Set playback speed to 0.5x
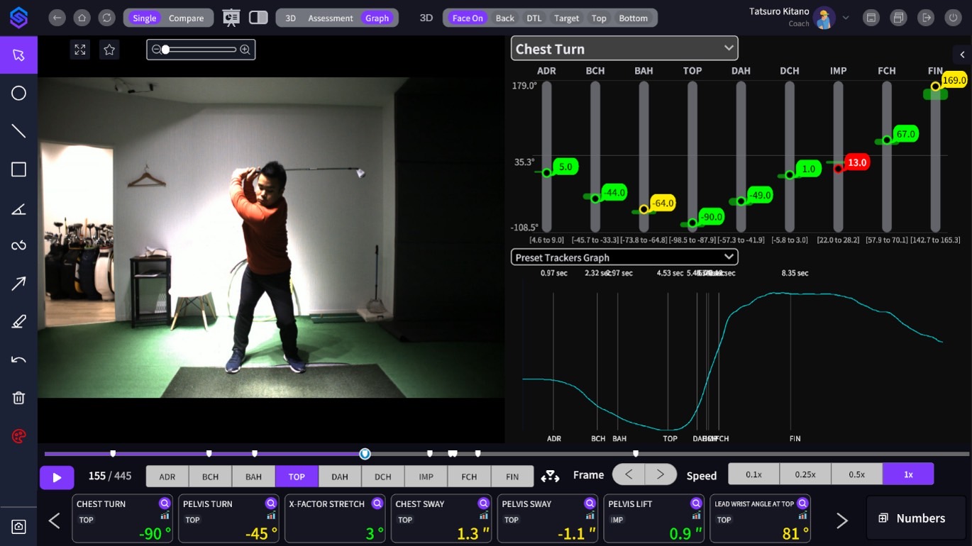Viewport: 972px width, 546px height. (856, 474)
